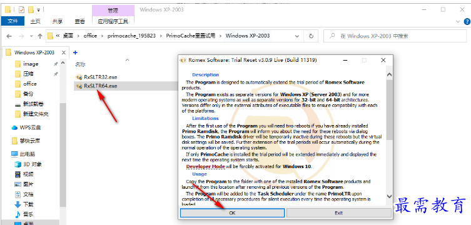
Task: Click the Properties checkmark quick access icon
Action: [21, 10]
